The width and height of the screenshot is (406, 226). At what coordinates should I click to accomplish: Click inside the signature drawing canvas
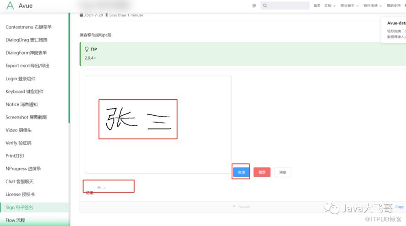[159, 125]
